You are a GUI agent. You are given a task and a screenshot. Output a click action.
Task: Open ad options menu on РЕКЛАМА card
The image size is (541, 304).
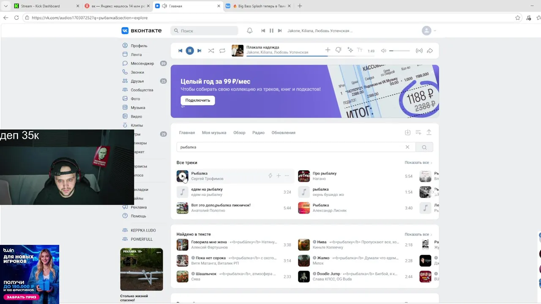[x=158, y=252]
